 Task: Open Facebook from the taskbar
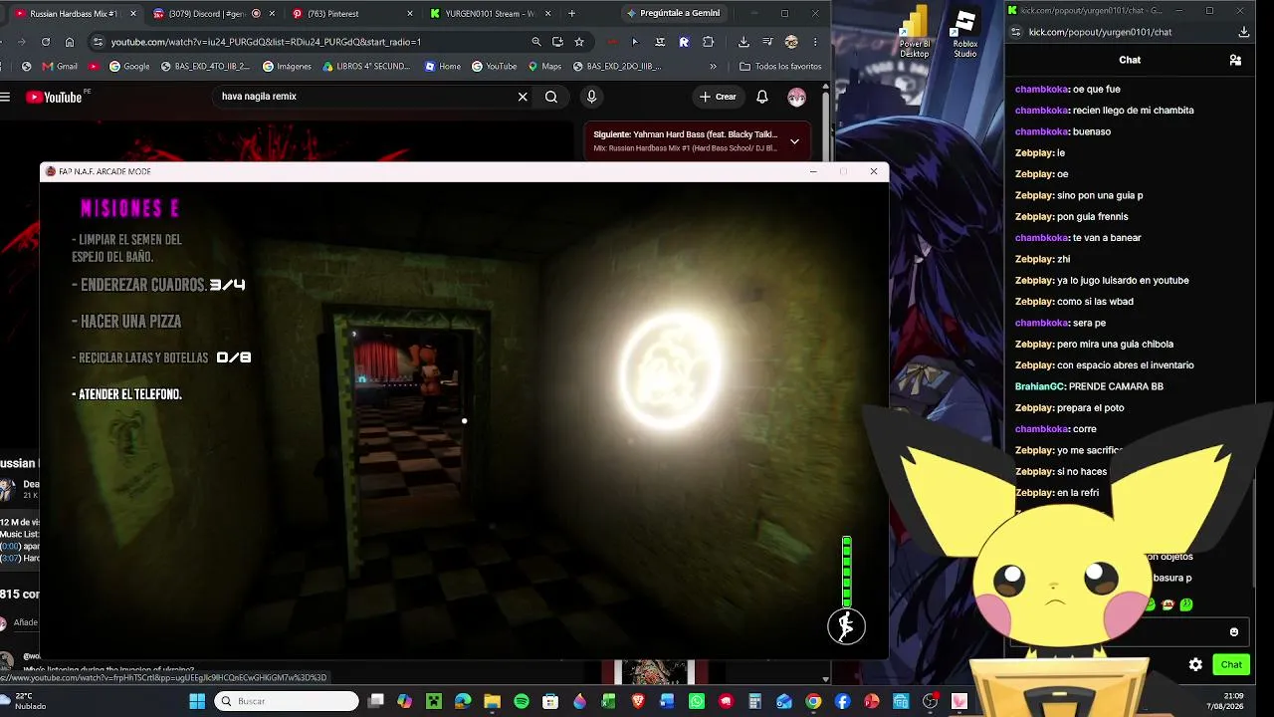(x=842, y=701)
